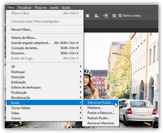Open the Visualizar menu

click(25, 8)
